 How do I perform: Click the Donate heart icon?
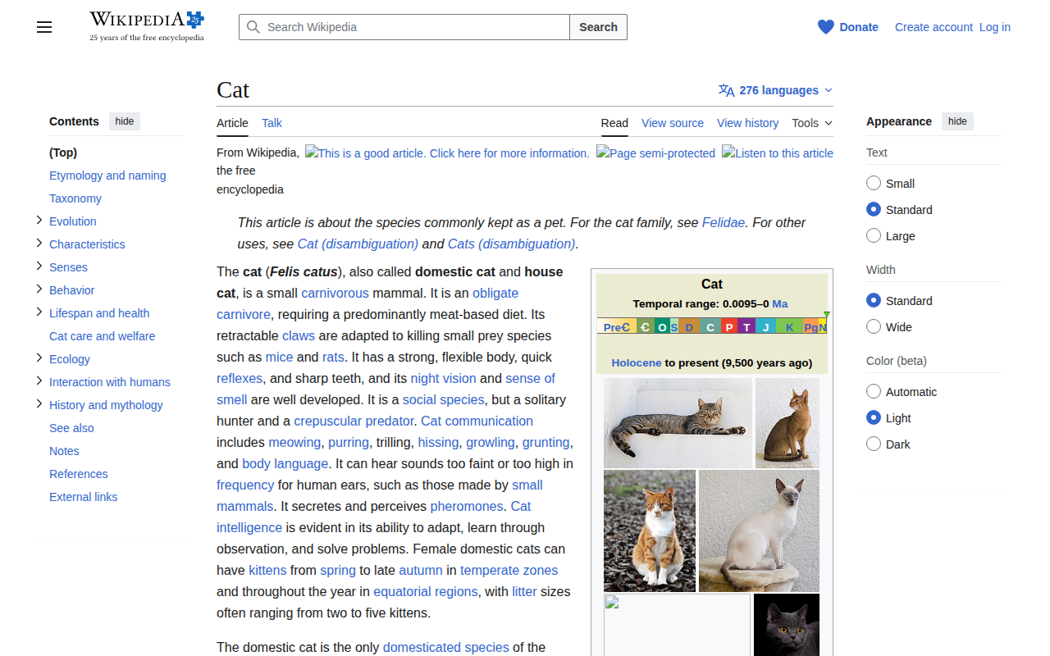pos(826,27)
